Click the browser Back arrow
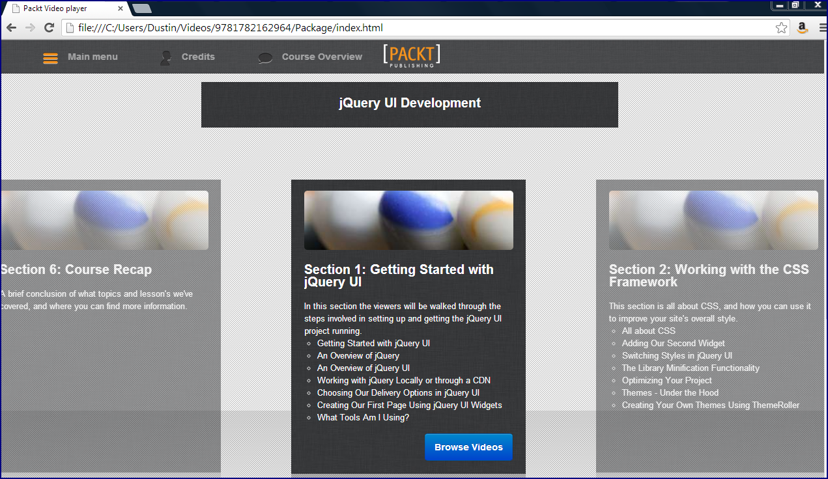 (11, 27)
